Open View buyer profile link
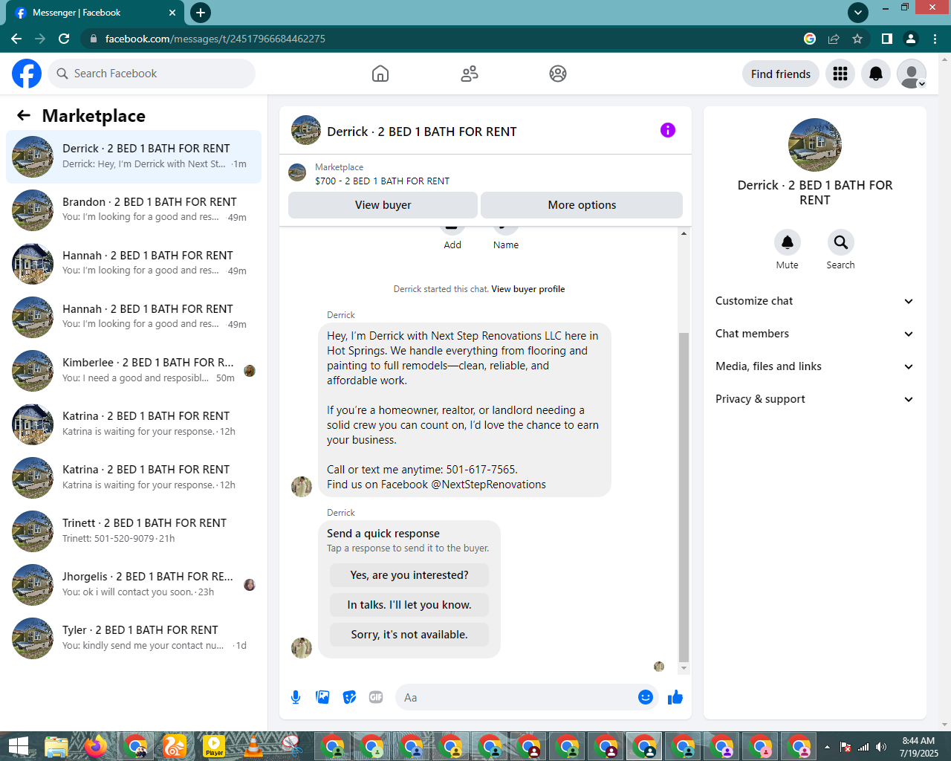 (528, 289)
